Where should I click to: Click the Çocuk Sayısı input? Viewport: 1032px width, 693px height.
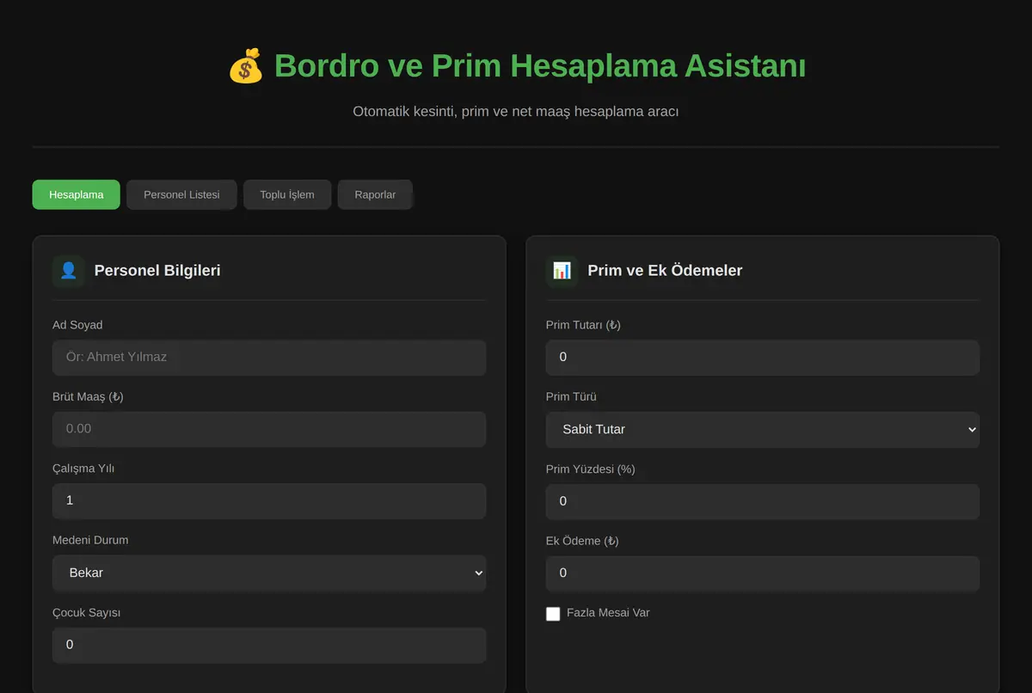coord(269,645)
